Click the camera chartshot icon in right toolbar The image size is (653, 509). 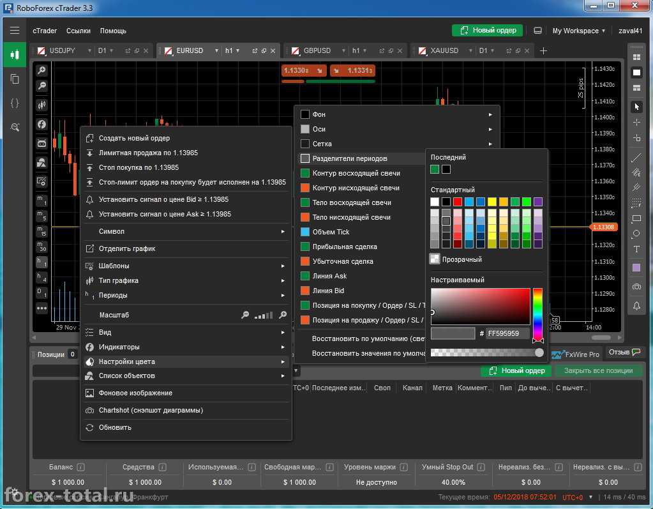(x=636, y=287)
